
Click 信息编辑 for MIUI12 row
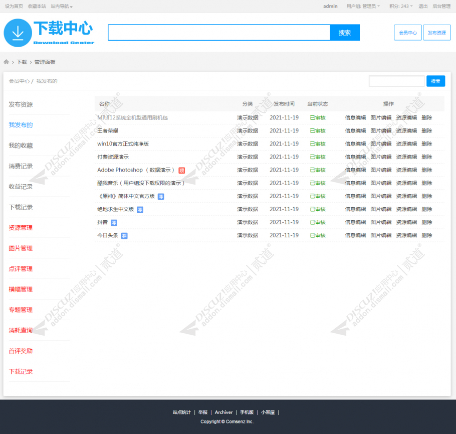point(355,118)
